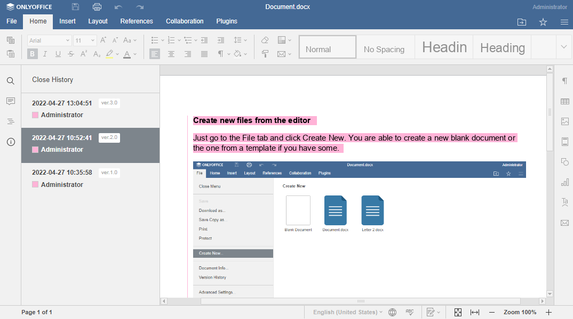
Task: Click Fit to Page icon in status bar
Action: pos(458,312)
